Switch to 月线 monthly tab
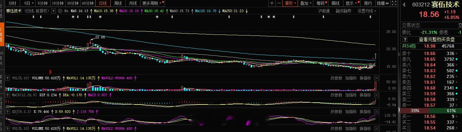 [x=133, y=3]
